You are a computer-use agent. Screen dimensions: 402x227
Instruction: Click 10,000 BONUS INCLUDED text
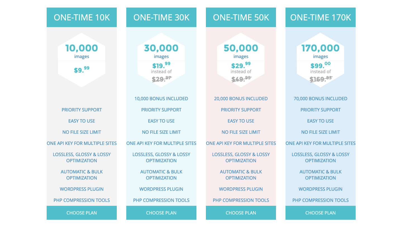point(161,99)
